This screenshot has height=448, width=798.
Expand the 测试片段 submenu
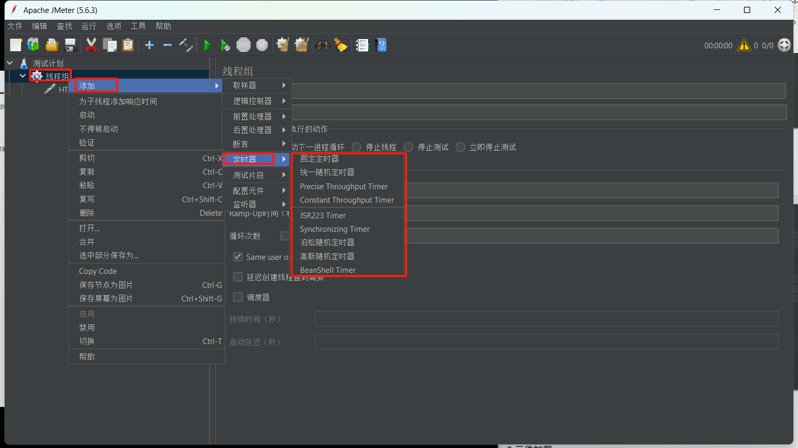[x=257, y=175]
